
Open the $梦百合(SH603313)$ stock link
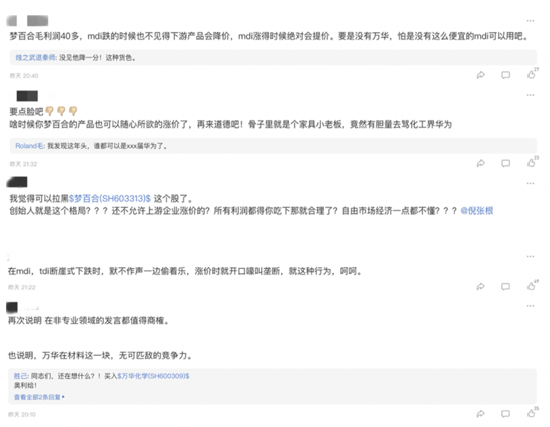click(x=110, y=199)
